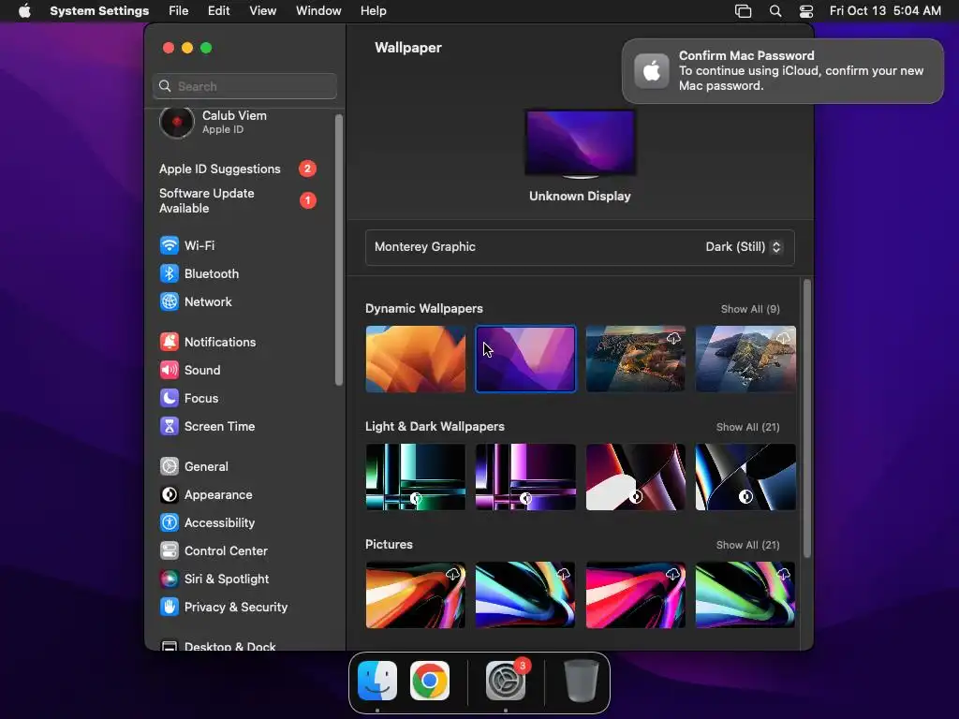This screenshot has height=719, width=959.
Task: Click the Confirm Mac Password notification
Action: coord(782,71)
